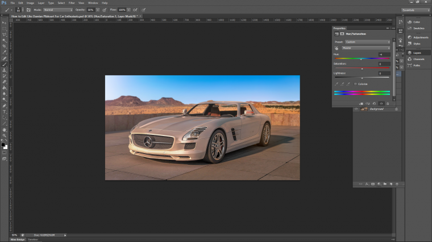432x242 pixels.
Task: Select the Crop tool
Action: tap(4, 46)
